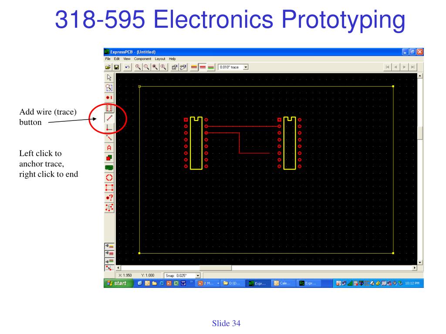The height and width of the screenshot is (334, 446).
Task: Click the horizontal scrollbar thumb
Action: (216, 268)
